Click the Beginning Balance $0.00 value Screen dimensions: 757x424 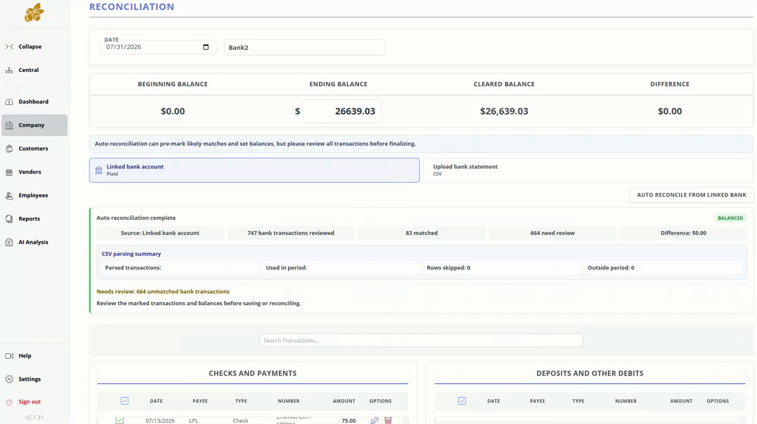coord(172,111)
